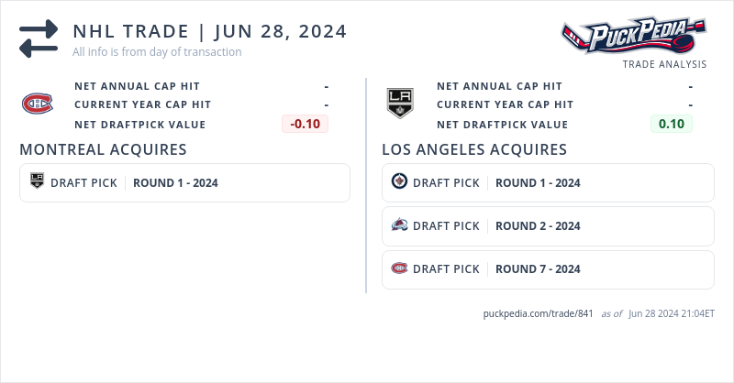Click the Winnipeg Jets draft pick logo
Viewport: 734px width, 383px height.
[399, 182]
